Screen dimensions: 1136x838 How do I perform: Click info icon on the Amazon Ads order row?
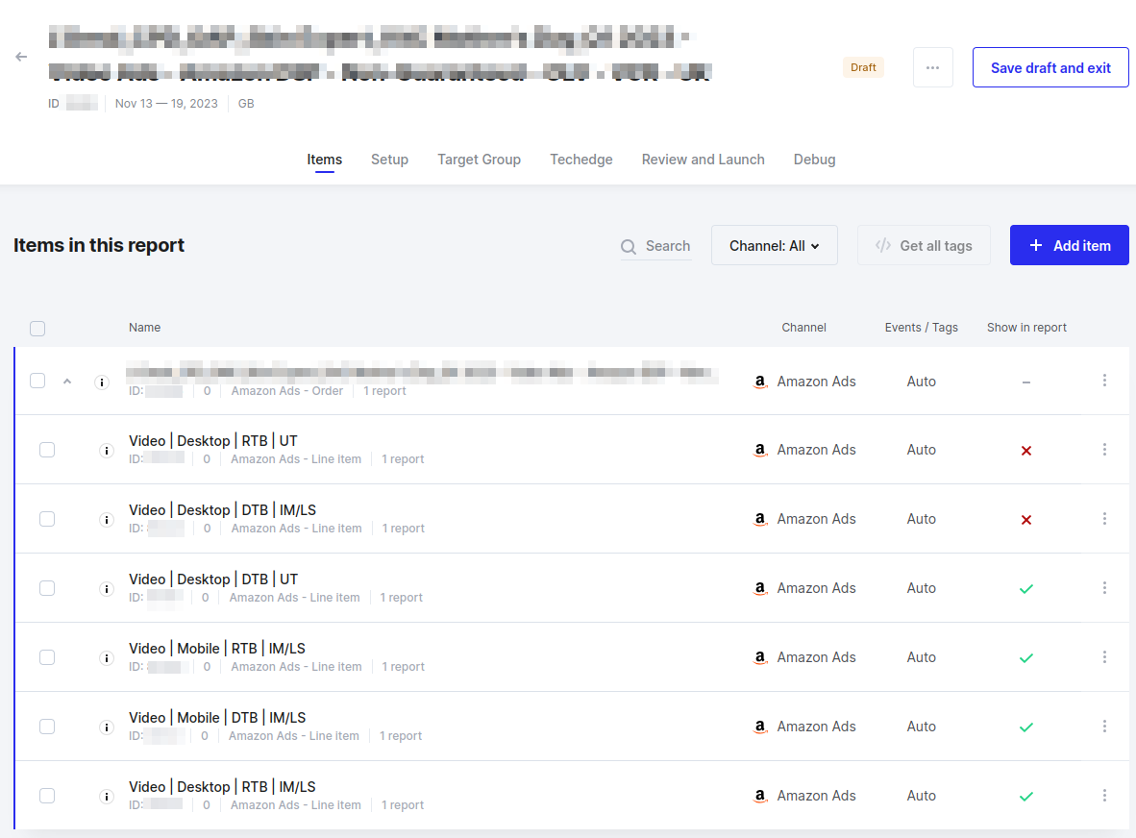(x=102, y=382)
